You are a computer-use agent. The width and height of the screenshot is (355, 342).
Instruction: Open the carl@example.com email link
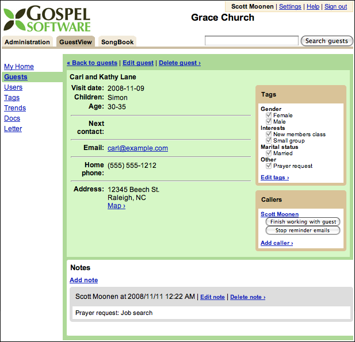(138, 148)
